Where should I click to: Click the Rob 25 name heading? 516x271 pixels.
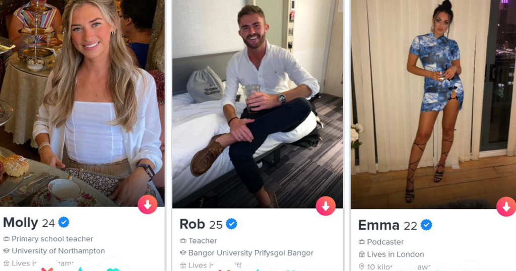click(x=201, y=224)
